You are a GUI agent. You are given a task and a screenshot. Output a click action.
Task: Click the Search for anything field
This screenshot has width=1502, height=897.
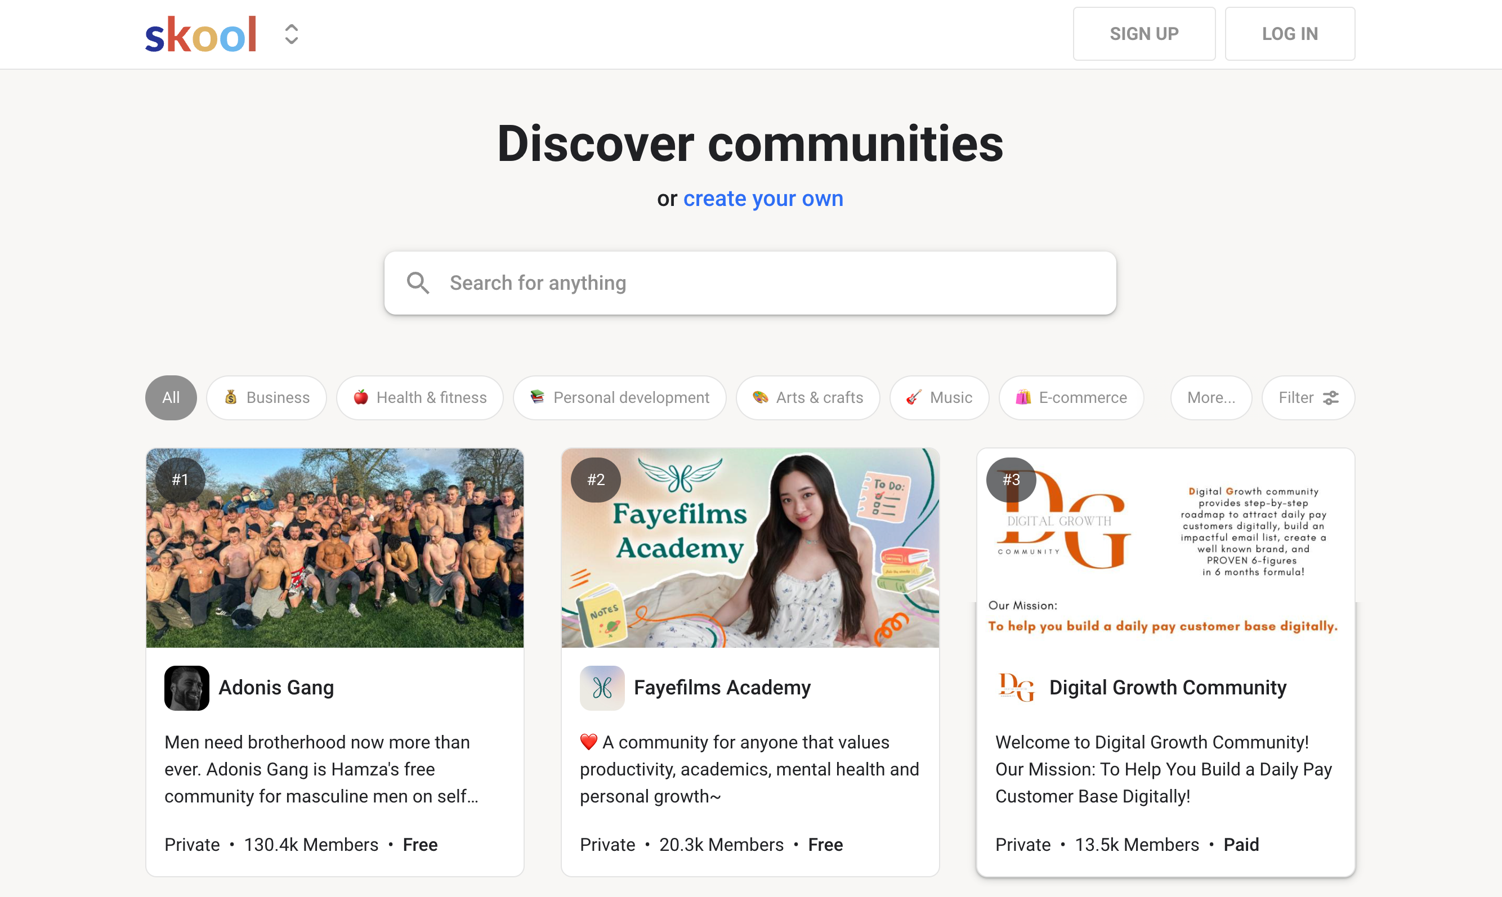pyautogui.click(x=750, y=283)
